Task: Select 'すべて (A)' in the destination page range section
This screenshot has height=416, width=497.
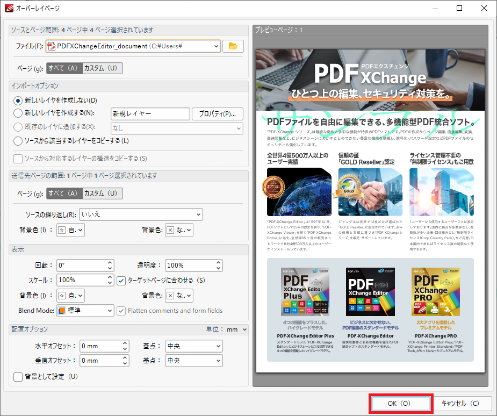Action: [x=64, y=193]
